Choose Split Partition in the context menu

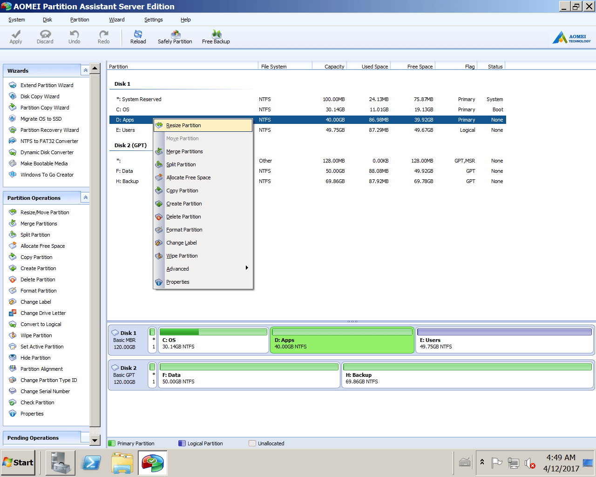(203, 164)
